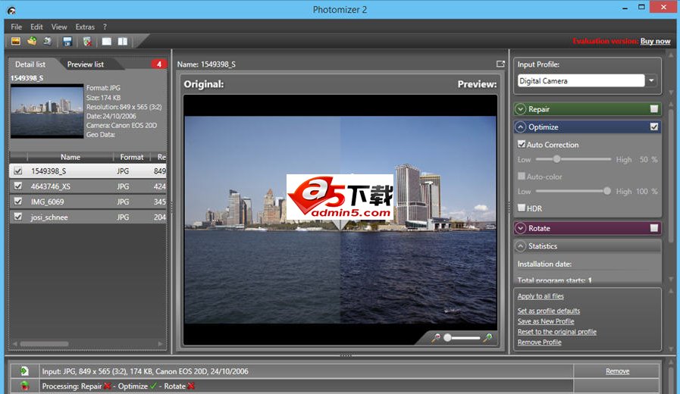Click the open folder toolbar icon
Image resolution: width=680 pixels, height=394 pixels.
tap(32, 41)
